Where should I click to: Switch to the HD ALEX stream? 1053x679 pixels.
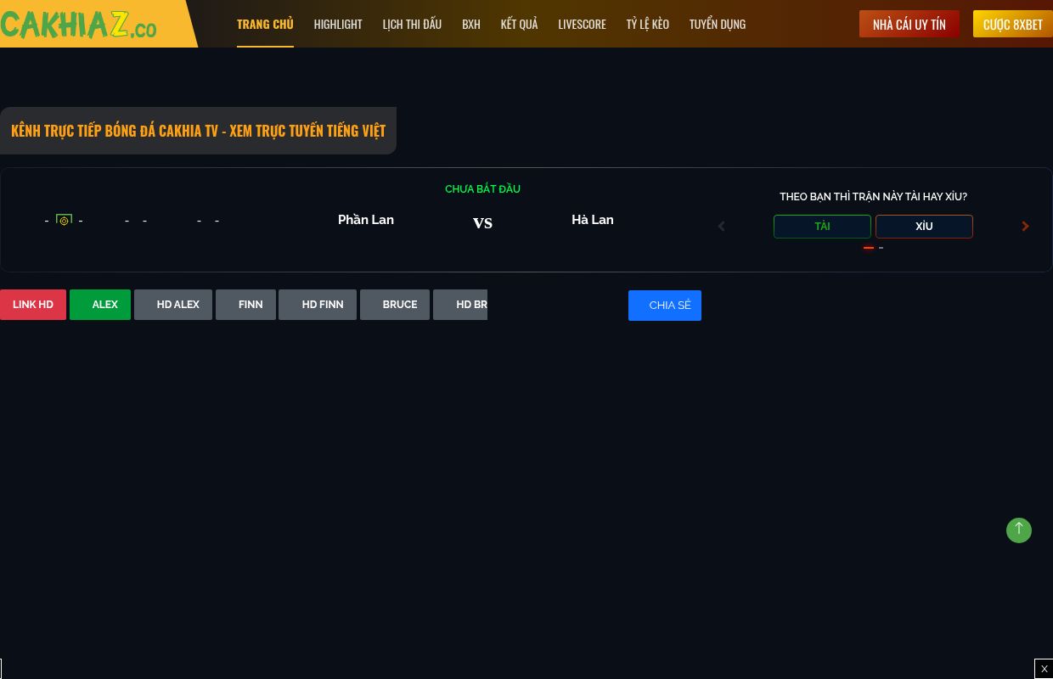173,305
